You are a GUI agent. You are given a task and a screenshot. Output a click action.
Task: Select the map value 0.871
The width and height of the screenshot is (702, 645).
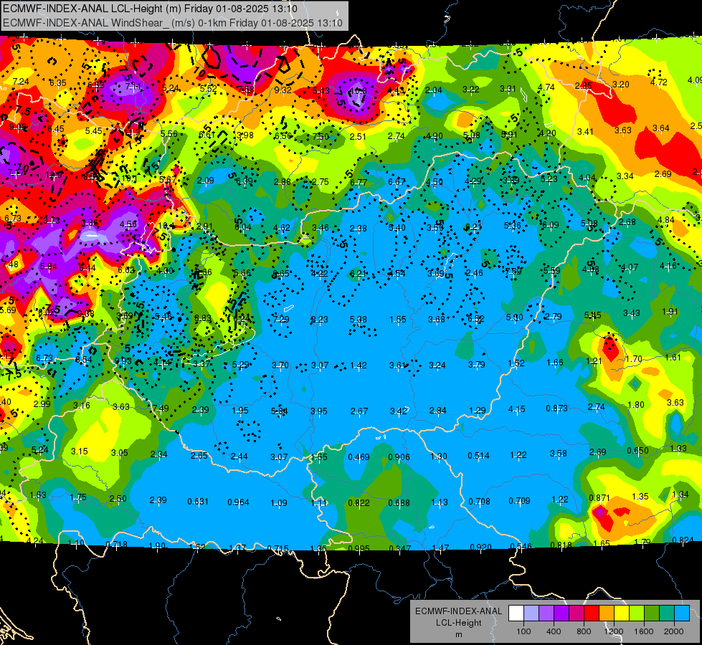[599, 498]
